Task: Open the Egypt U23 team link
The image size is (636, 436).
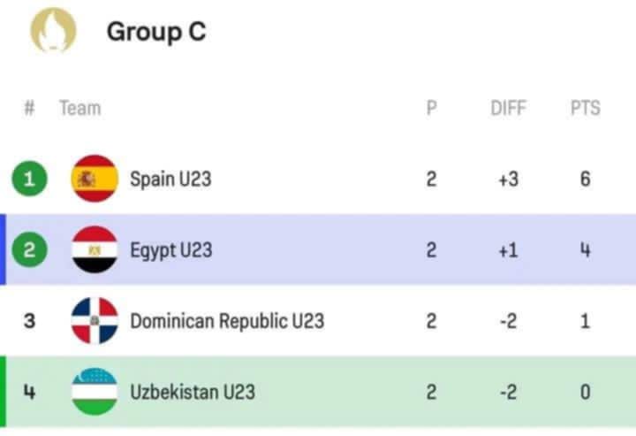Action: pyautogui.click(x=171, y=250)
